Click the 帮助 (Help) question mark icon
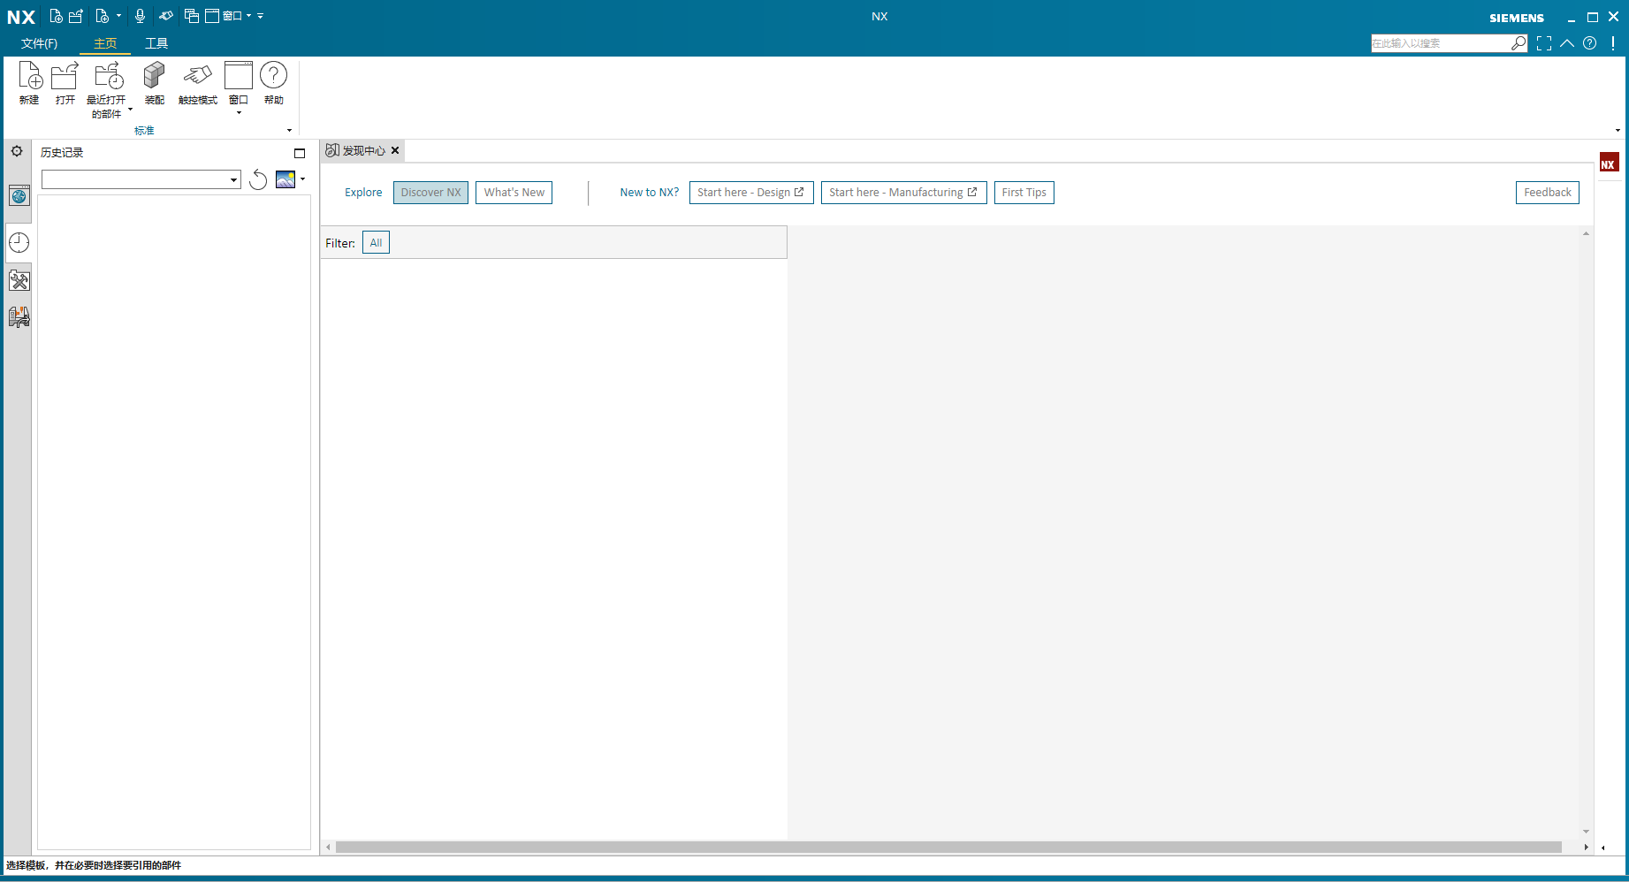This screenshot has height=882, width=1629. 273,77
